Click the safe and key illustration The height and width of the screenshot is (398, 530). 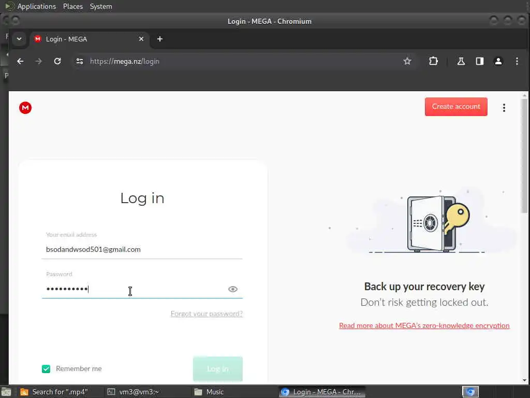tap(438, 223)
